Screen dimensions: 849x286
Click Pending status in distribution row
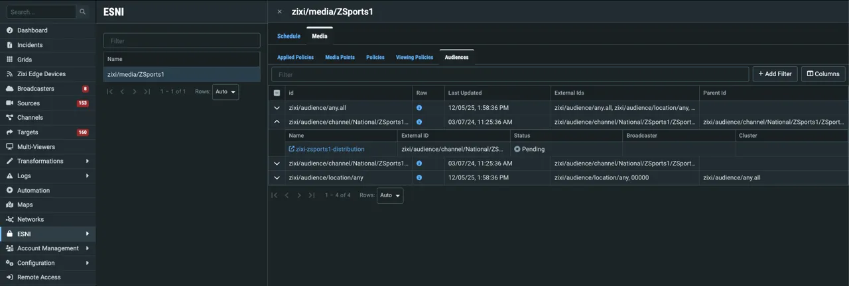point(529,149)
